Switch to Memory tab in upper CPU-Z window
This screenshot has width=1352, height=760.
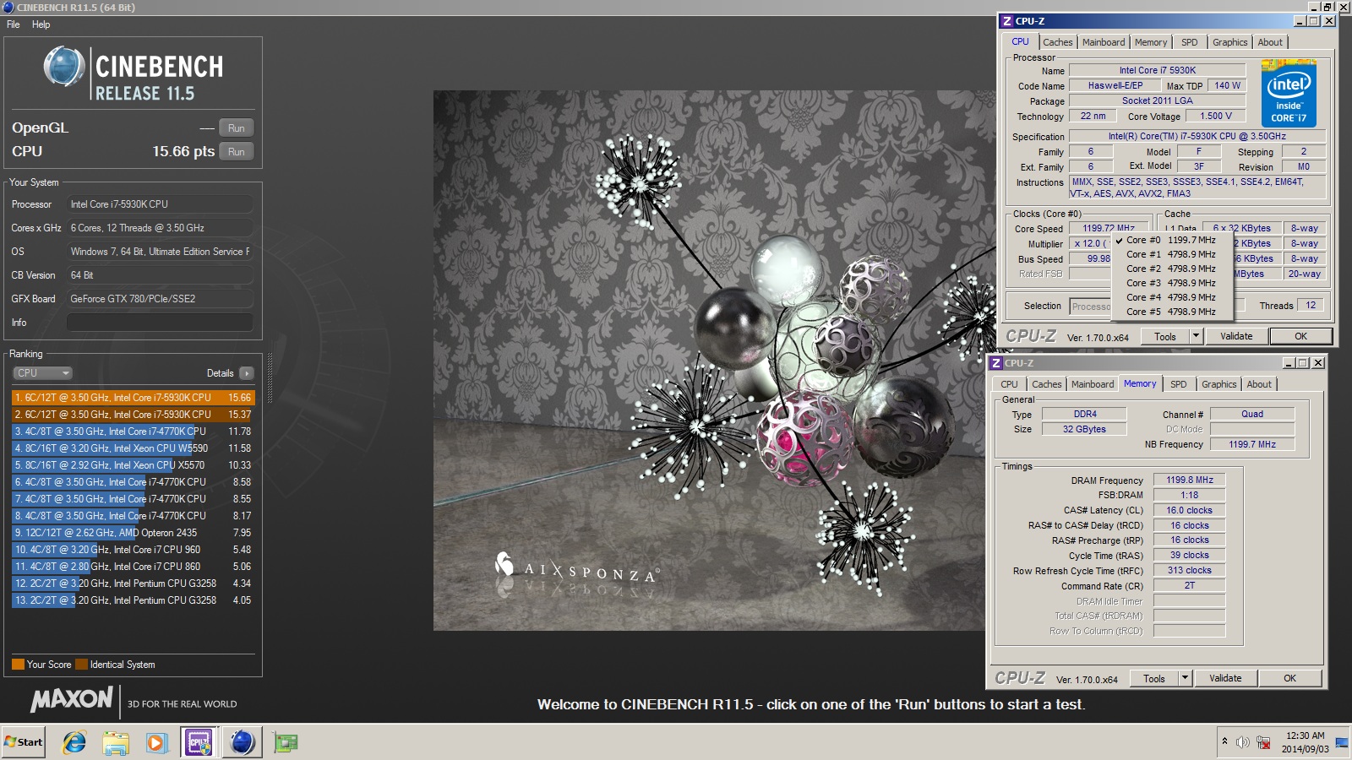click(1151, 42)
